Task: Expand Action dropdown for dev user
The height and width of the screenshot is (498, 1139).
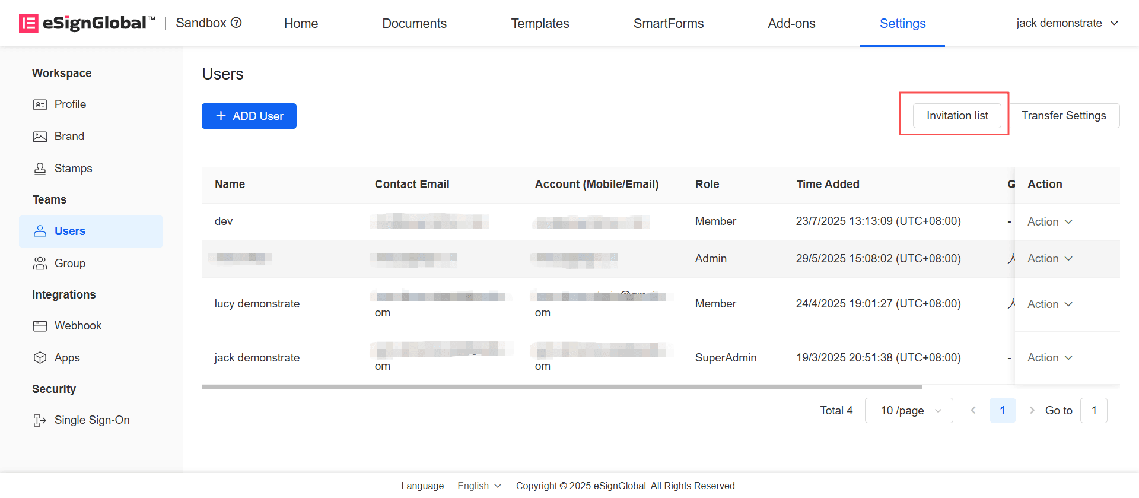Action: point(1049,221)
